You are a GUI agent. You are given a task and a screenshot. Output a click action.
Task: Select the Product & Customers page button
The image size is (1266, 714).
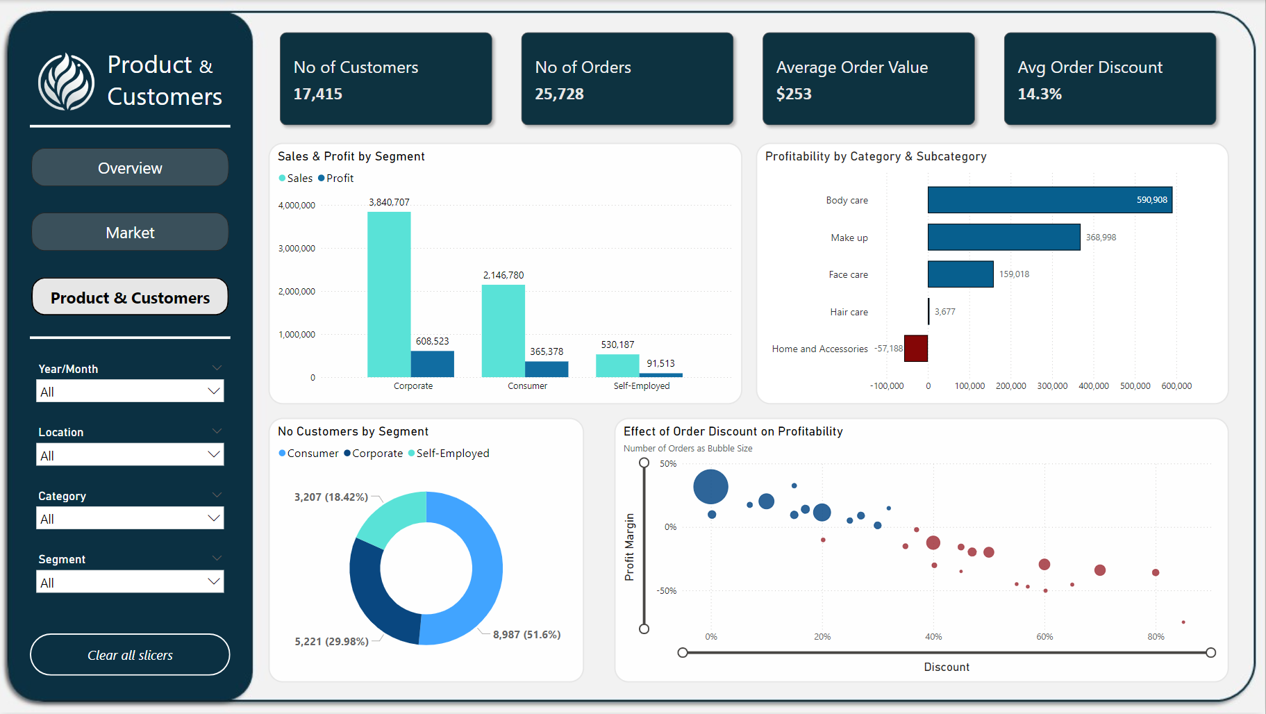click(129, 297)
